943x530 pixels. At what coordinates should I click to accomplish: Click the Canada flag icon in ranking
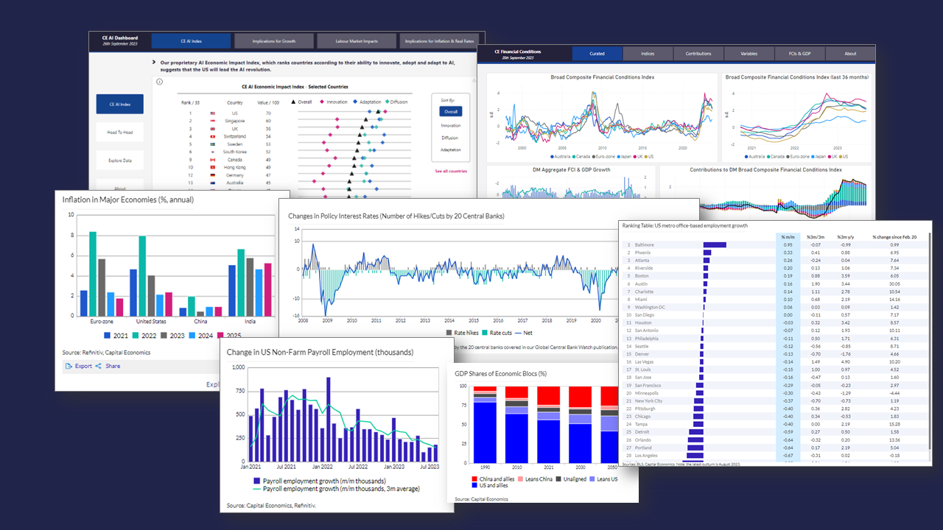coord(212,159)
